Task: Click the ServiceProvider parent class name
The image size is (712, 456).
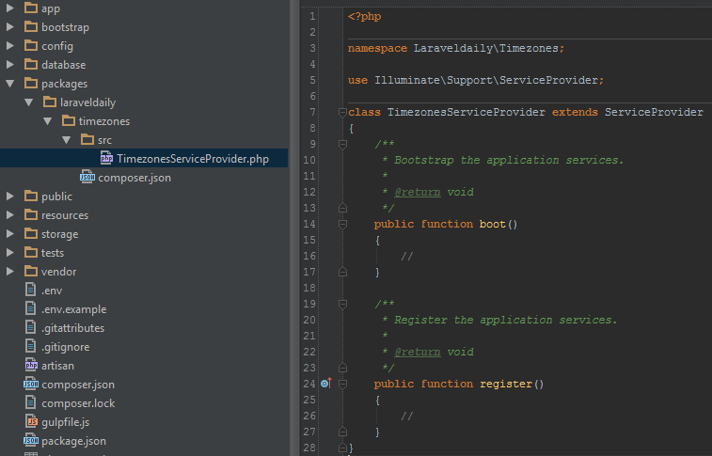Action: (653, 112)
